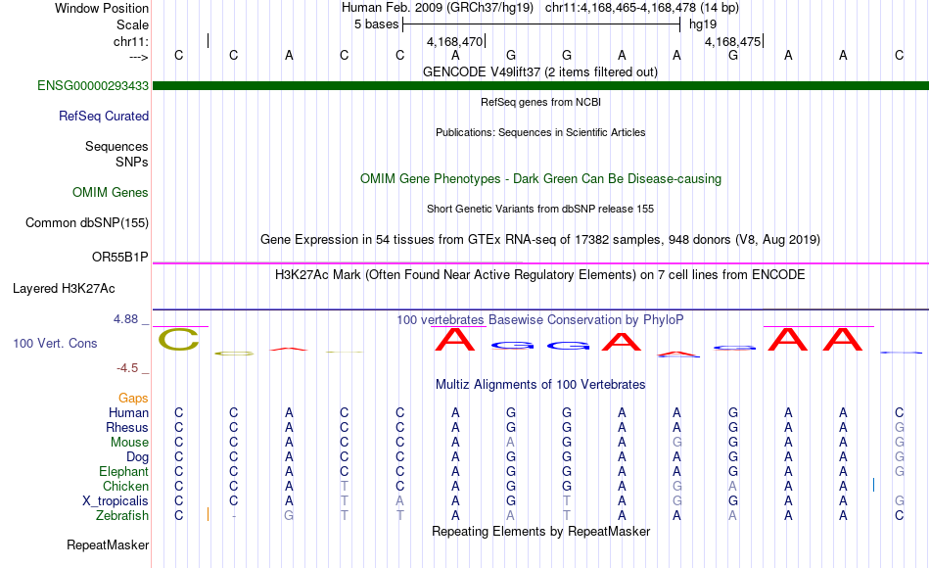Select the Common dbSNP(155) label

click(86, 222)
